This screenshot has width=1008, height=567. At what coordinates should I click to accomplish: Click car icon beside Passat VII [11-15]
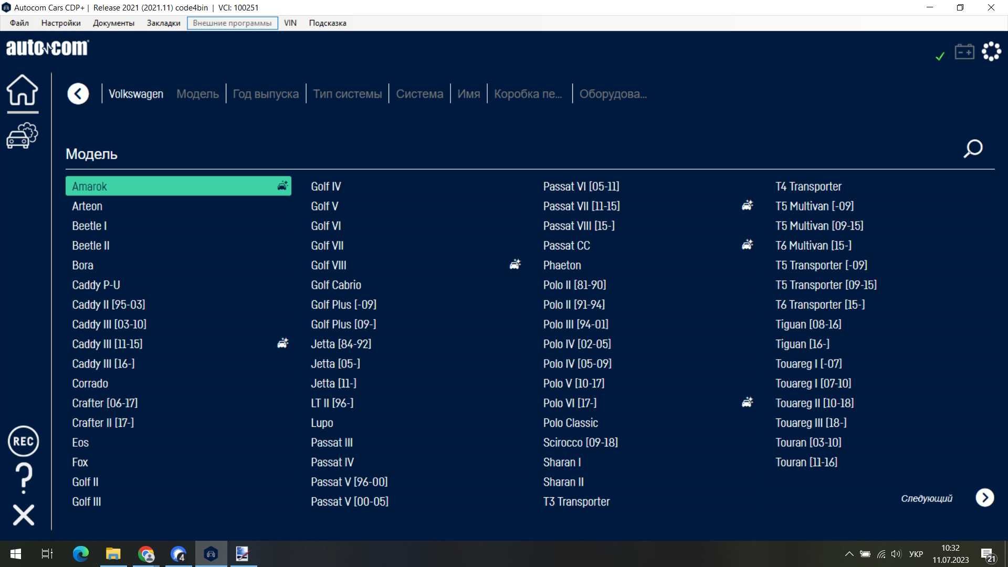pyautogui.click(x=747, y=205)
